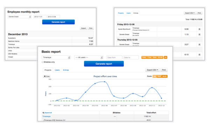Click the Ayoub Bouhtouch entry name
This screenshot has width=210, height=126.
pyautogui.click(x=124, y=29)
